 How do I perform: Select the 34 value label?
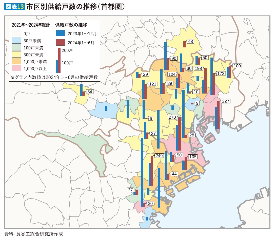pos(89,91)
